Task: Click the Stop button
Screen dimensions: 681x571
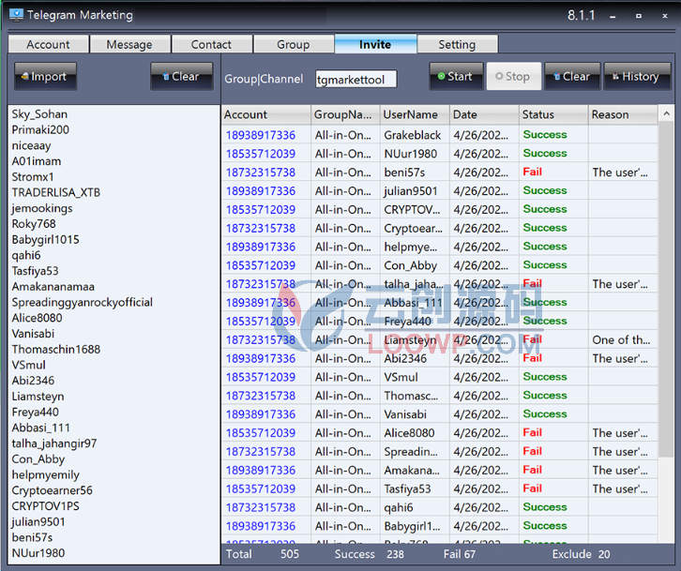Action: point(514,77)
